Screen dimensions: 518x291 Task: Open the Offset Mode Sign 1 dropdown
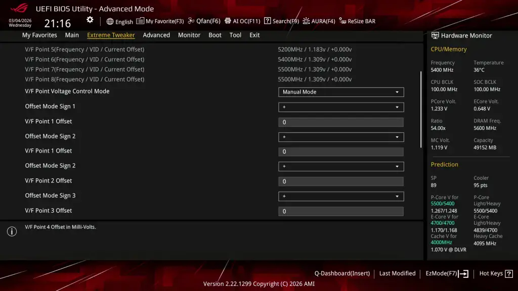[341, 107]
